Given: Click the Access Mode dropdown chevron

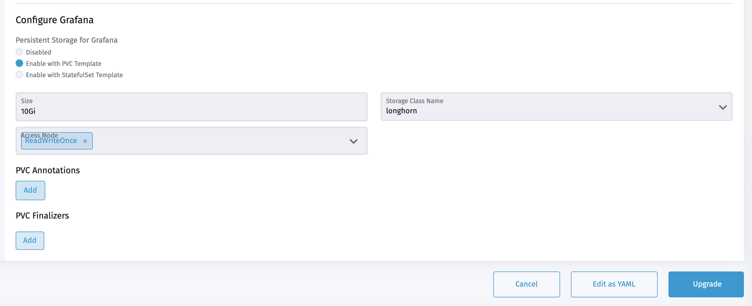Looking at the screenshot, I should (x=353, y=141).
